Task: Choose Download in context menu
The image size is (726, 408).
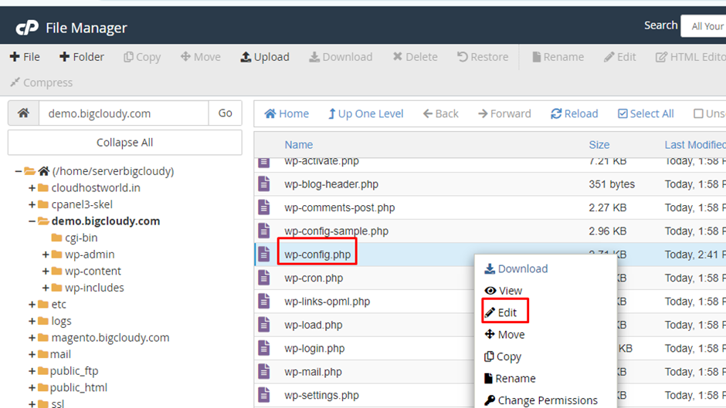Action: (516, 268)
